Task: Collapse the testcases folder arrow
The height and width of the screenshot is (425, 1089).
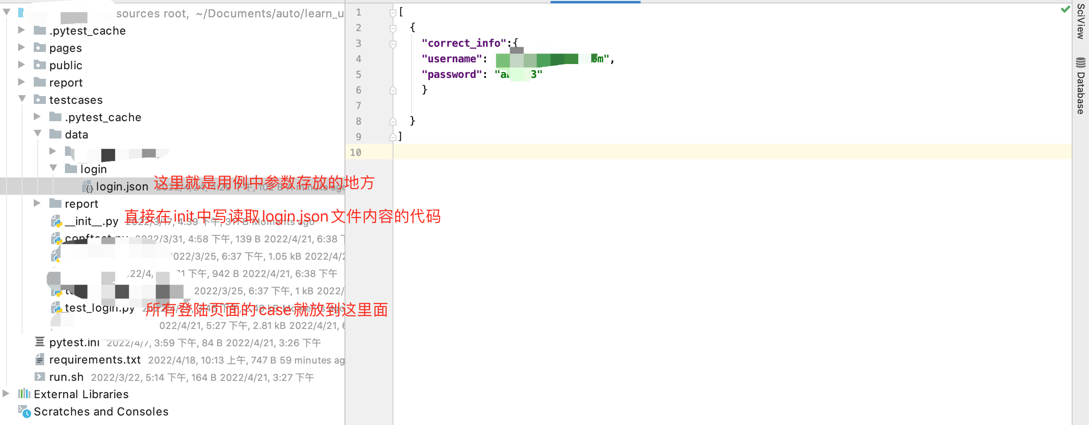Action: (22, 100)
